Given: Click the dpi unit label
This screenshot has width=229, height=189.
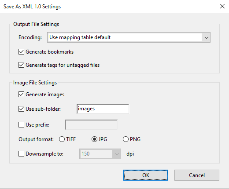Looking at the screenshot, I should (130, 154).
